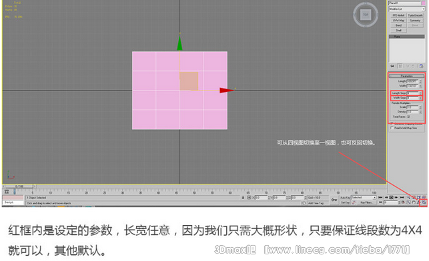Collapse the Parameters rollout
Screen dimensions: 429x261
[x=406, y=76]
